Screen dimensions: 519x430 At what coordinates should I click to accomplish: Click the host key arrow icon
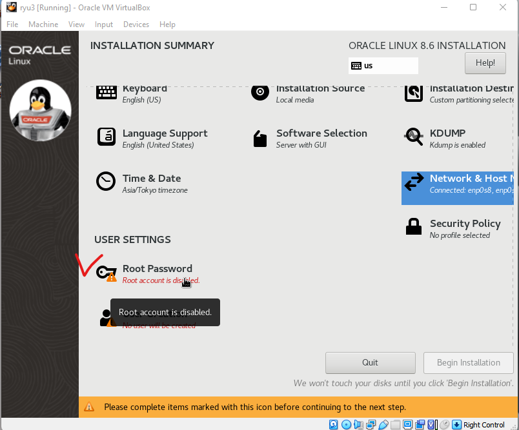pos(456,424)
